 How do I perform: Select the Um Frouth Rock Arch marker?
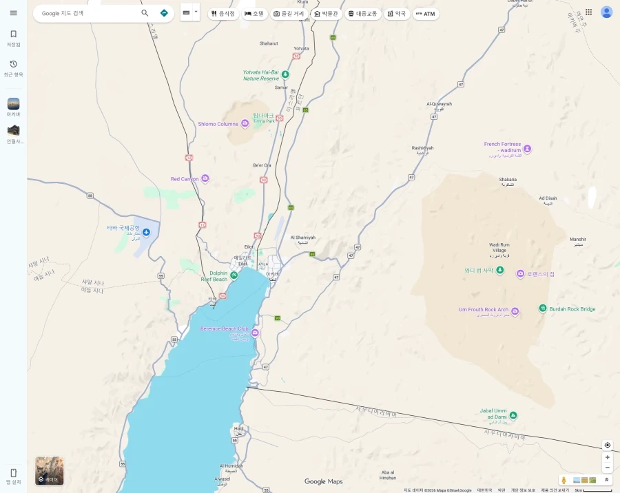tap(515, 311)
